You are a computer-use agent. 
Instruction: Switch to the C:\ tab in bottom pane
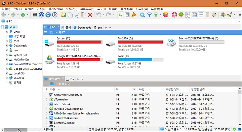pyautogui.click(x=70, y=79)
